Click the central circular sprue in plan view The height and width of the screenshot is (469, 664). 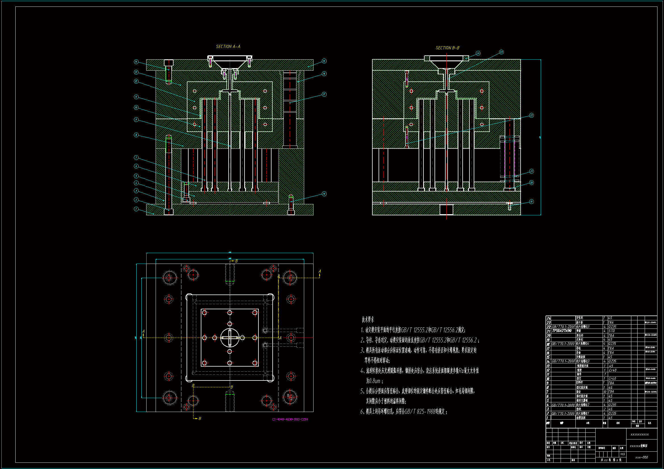coord(230,338)
